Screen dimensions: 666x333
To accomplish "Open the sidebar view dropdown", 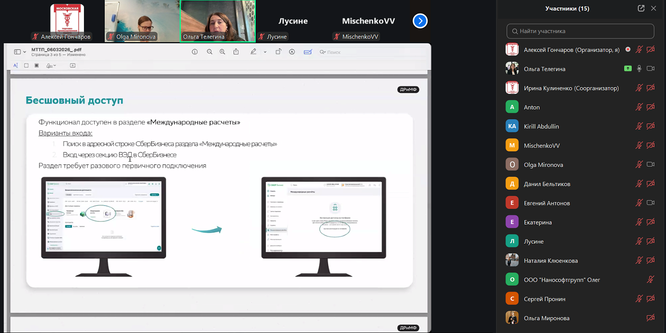I will 20,52.
